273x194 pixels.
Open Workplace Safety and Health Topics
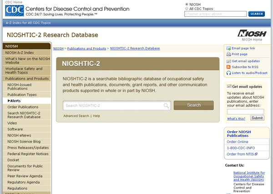(27, 70)
